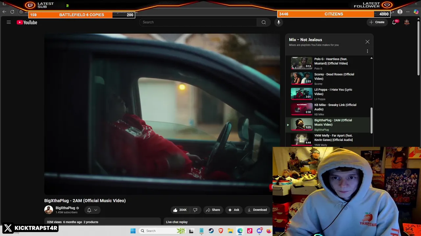Viewport: 421px width, 236px height.
Task: Click the playlist panel scrollbar
Action: (x=371, y=121)
